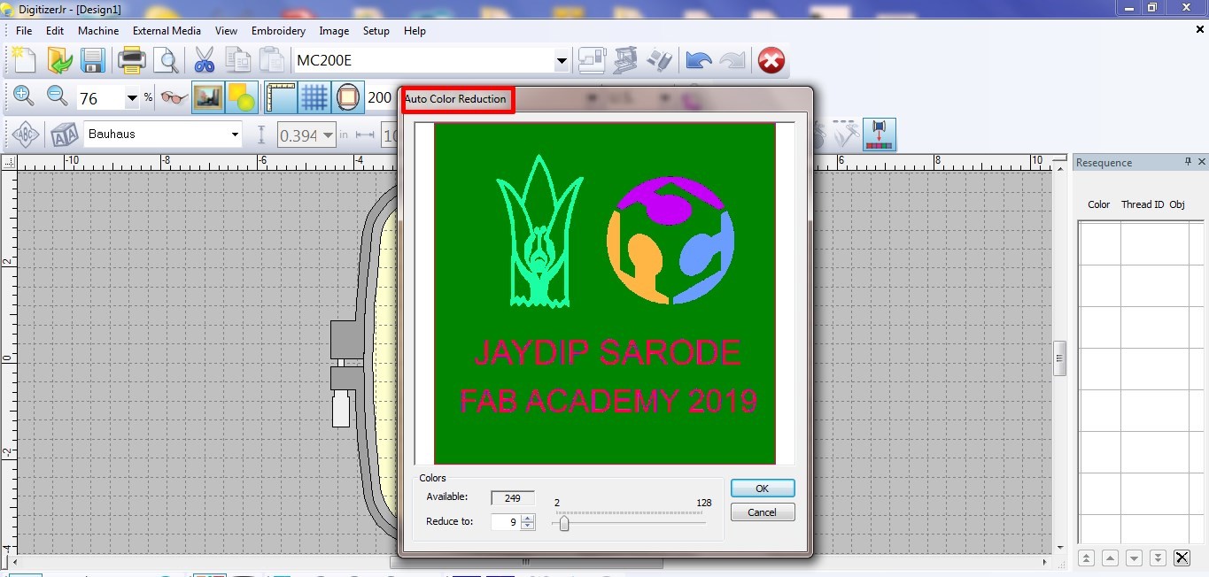
Task: Zoom in with plus magnifier
Action: coord(24,96)
